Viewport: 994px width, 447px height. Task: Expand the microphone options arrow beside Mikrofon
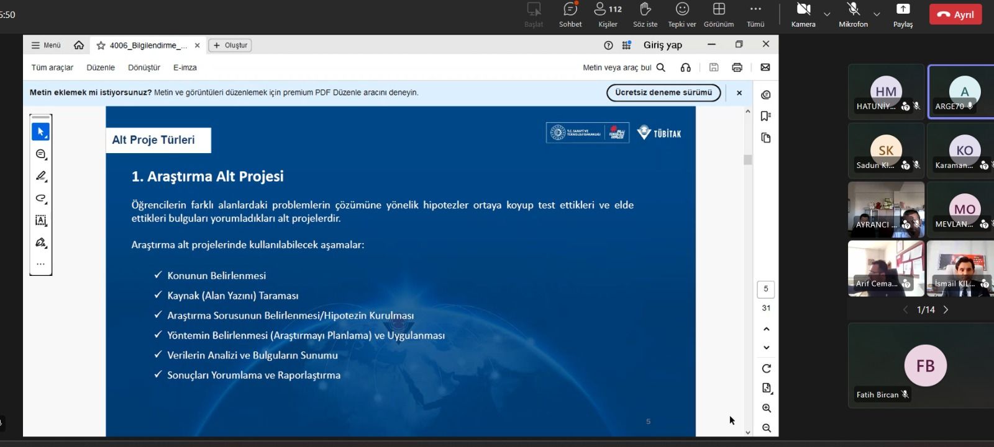(877, 14)
